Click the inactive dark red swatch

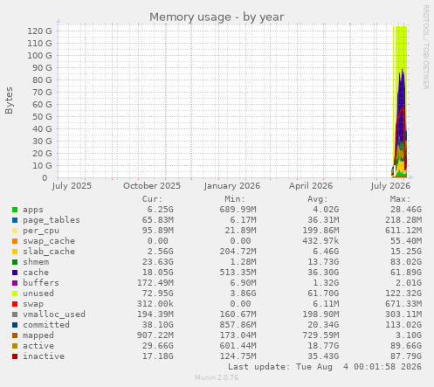(x=15, y=356)
